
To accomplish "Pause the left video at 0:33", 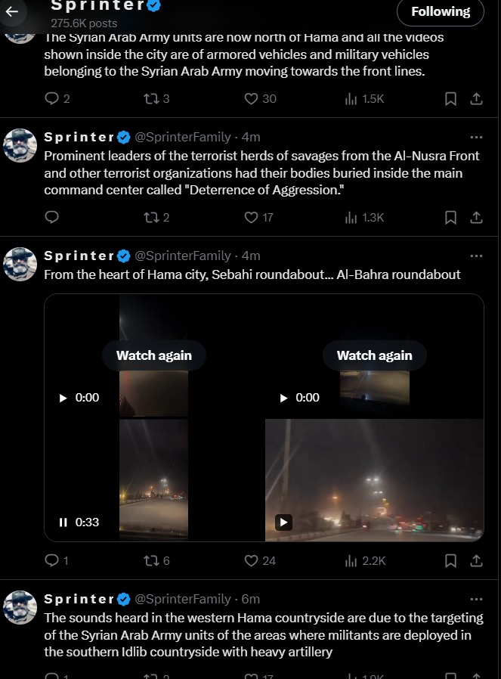I will [63, 522].
